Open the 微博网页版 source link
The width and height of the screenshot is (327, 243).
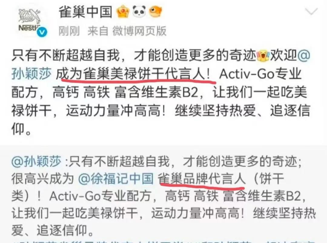tap(140, 31)
